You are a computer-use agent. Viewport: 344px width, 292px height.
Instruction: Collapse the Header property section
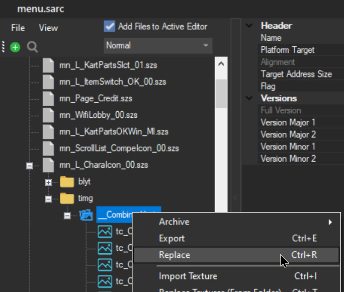[x=249, y=26]
